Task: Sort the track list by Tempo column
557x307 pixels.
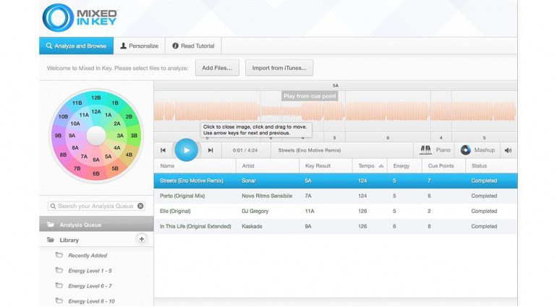Action: (369, 165)
